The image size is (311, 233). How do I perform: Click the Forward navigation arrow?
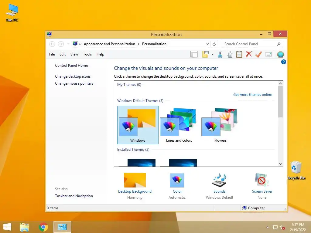[x=61, y=44]
